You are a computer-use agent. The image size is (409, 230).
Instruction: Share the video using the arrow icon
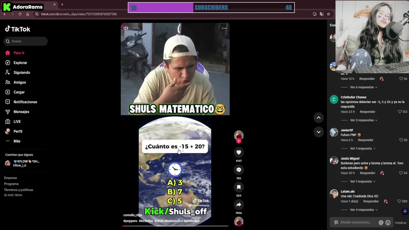pyautogui.click(x=239, y=204)
